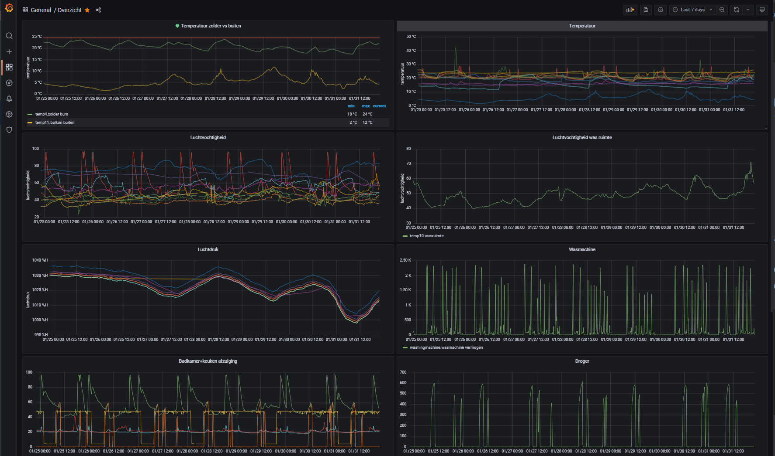Toggle temp11.balkon buiten legend series
Screen dimensions: 775x456
click(55, 123)
